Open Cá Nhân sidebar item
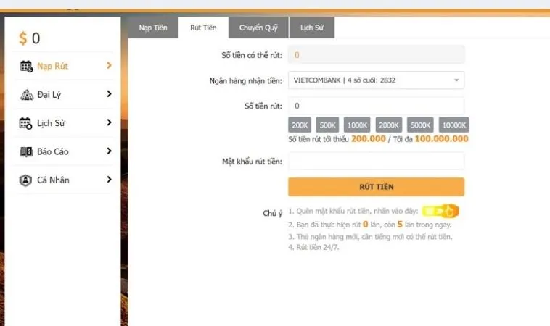Viewport: 550px width, 326px height. coord(65,180)
